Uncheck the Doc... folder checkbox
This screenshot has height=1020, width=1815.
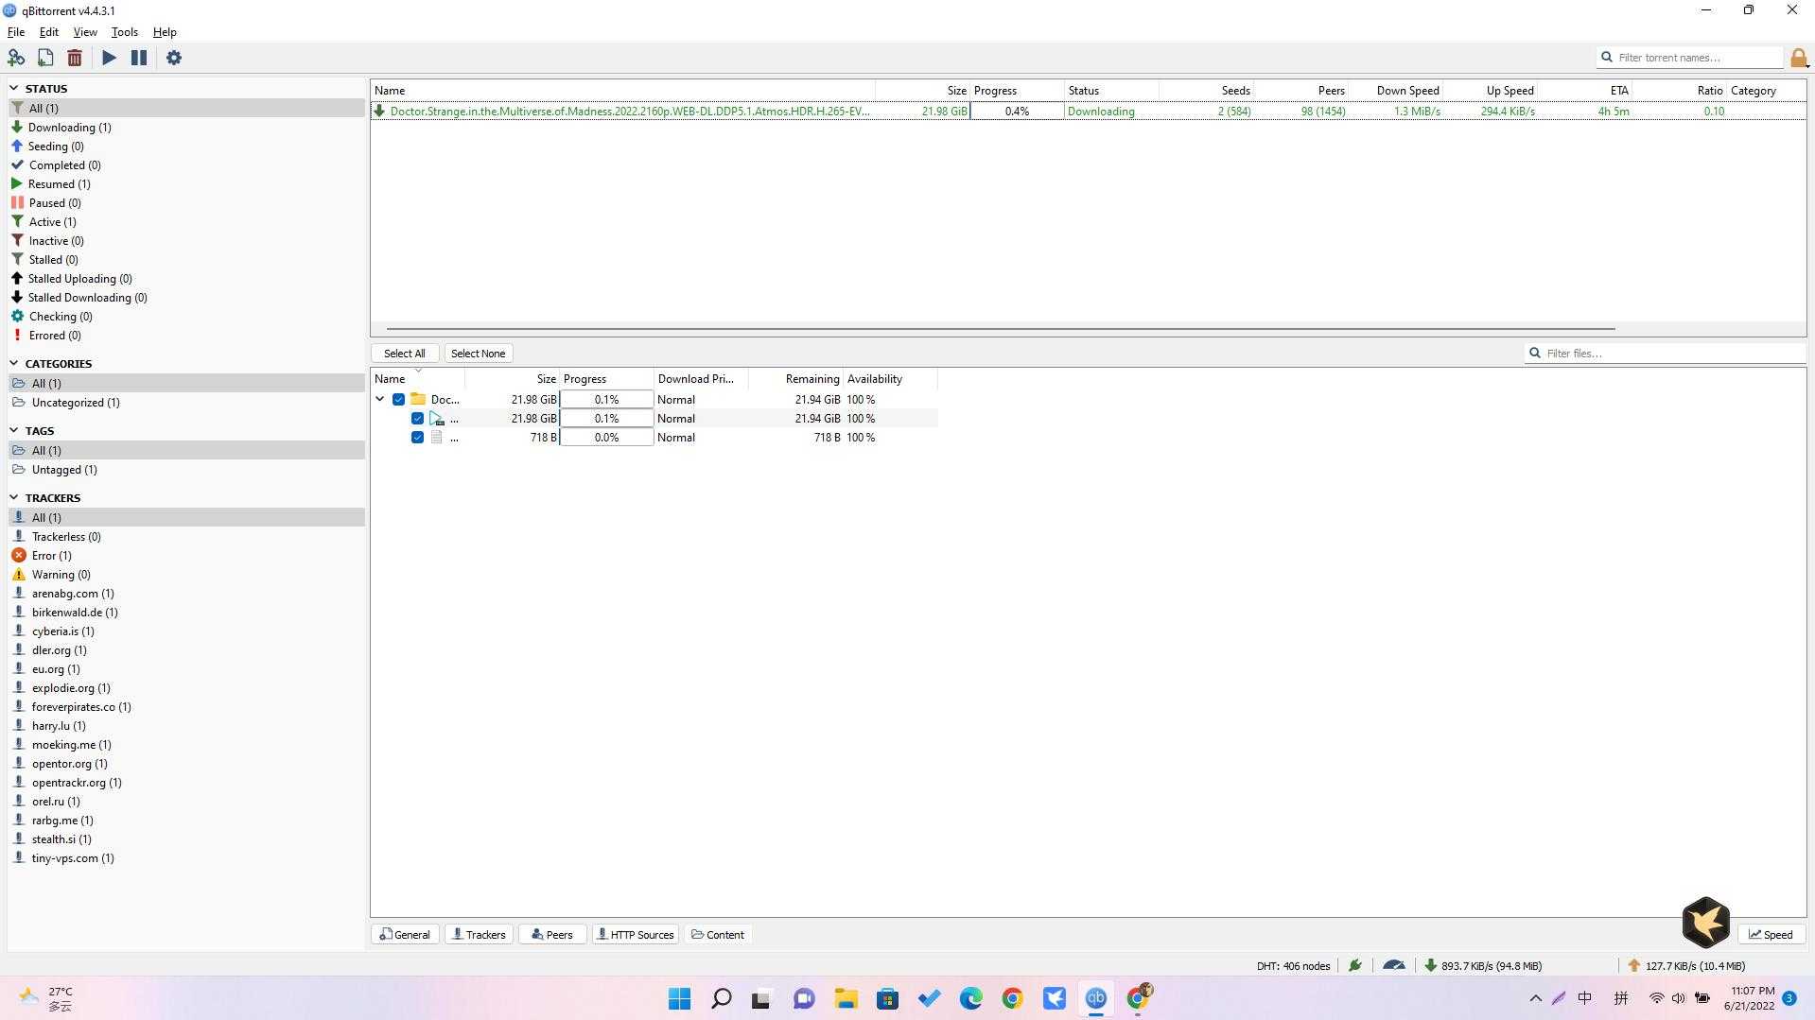(x=398, y=399)
